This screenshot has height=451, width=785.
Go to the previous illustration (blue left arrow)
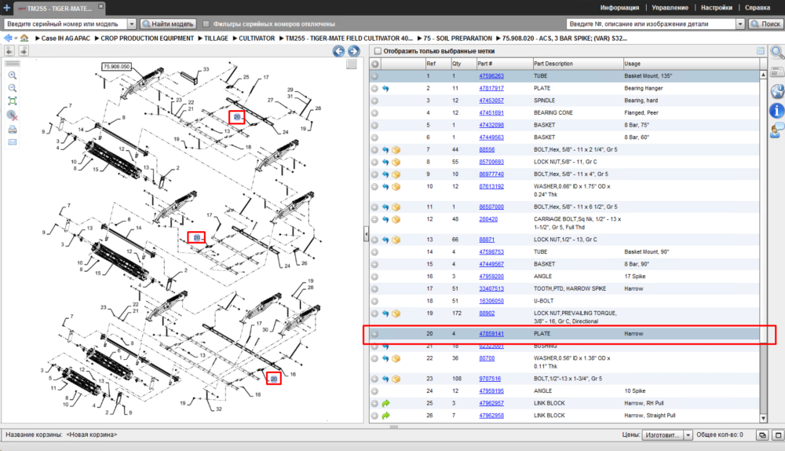339,51
